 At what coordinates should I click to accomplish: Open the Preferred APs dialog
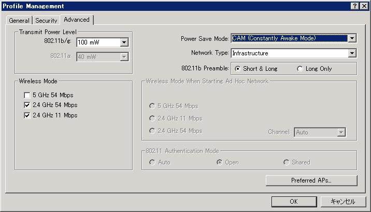(x=311, y=180)
